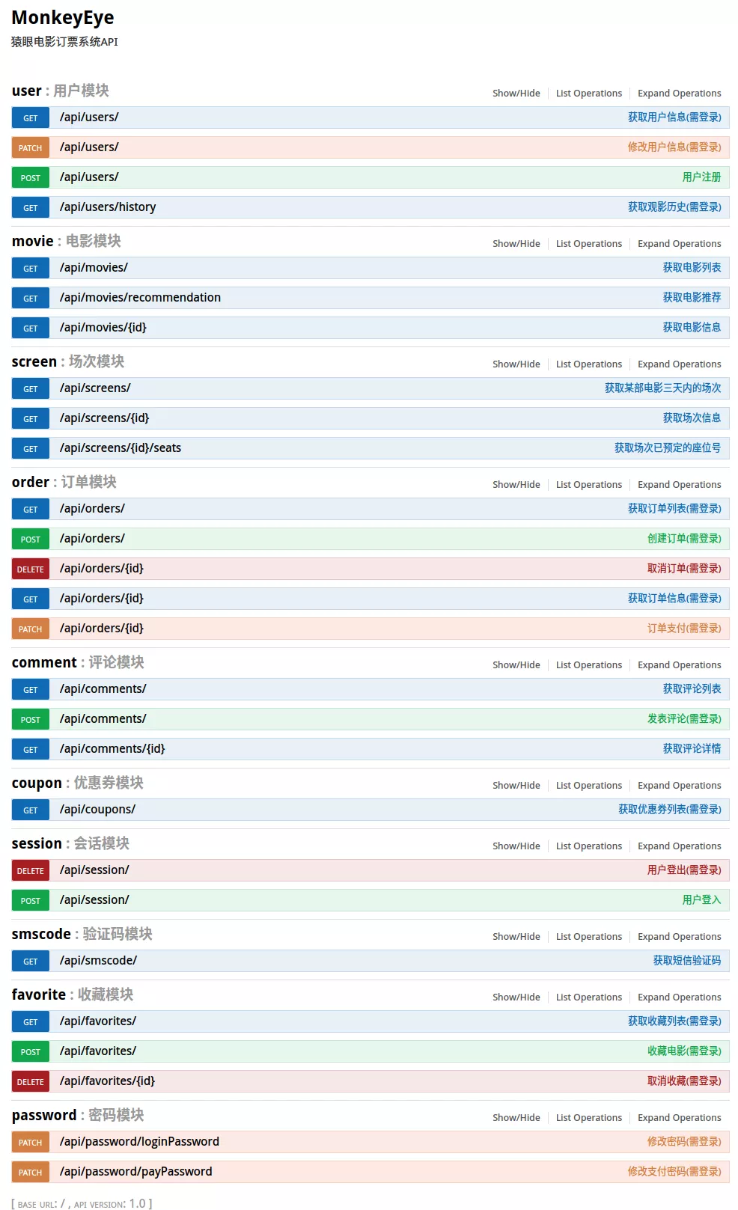
Task: Click Expand Operations for the favorite section
Action: [680, 997]
